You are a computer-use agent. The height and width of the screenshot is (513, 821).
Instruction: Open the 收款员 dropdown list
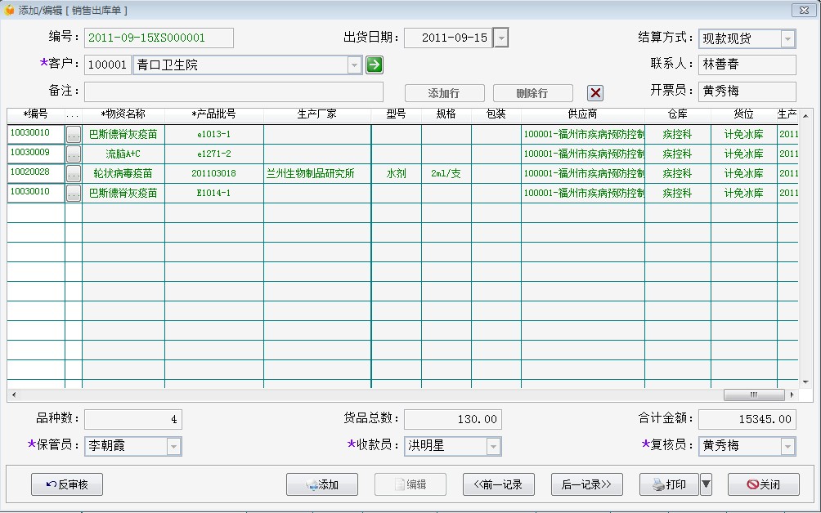pos(493,446)
